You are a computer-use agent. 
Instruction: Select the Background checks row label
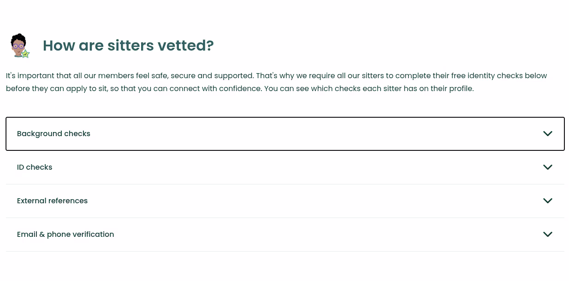pos(53,133)
